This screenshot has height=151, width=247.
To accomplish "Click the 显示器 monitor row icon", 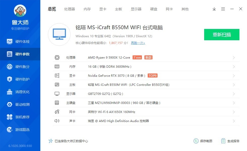I will pyautogui.click(x=57, y=94).
